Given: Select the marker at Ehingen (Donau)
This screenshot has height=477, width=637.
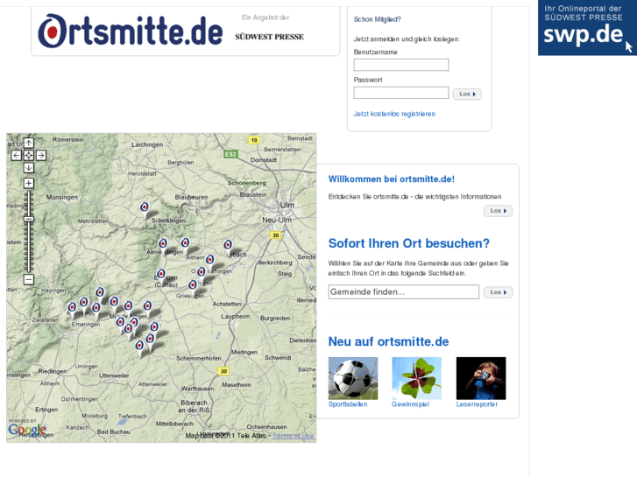Looking at the screenshot, I should (161, 274).
